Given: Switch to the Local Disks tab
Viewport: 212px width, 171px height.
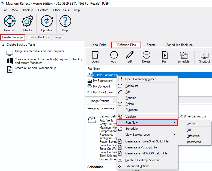Looking at the screenshot, I should pyautogui.click(x=99, y=45).
